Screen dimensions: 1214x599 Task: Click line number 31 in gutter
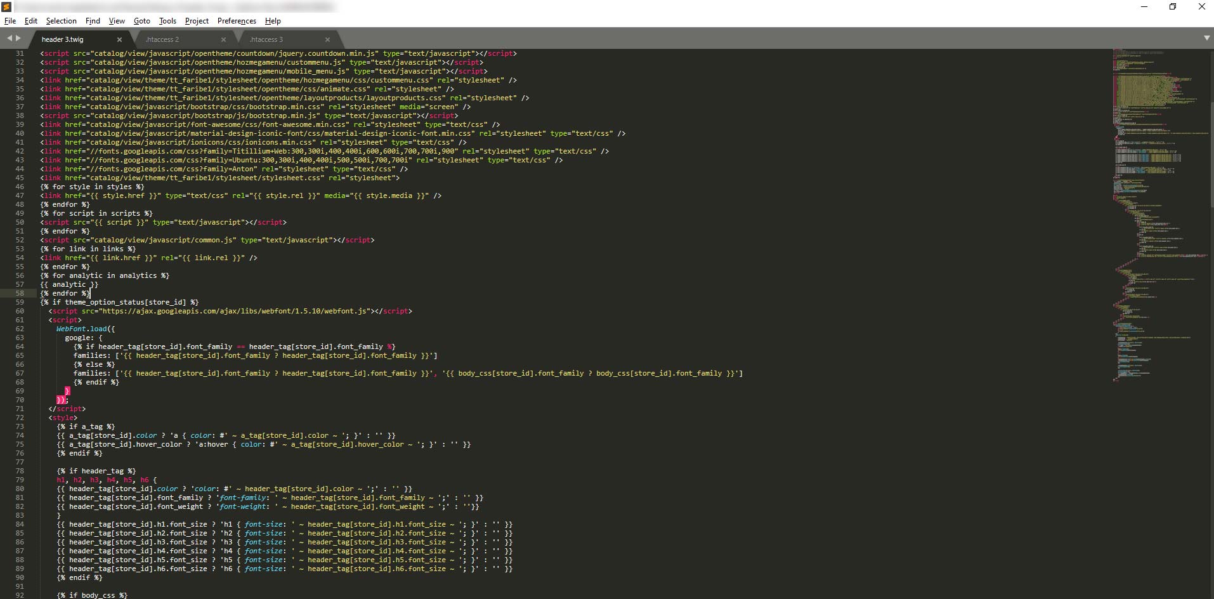click(x=20, y=53)
